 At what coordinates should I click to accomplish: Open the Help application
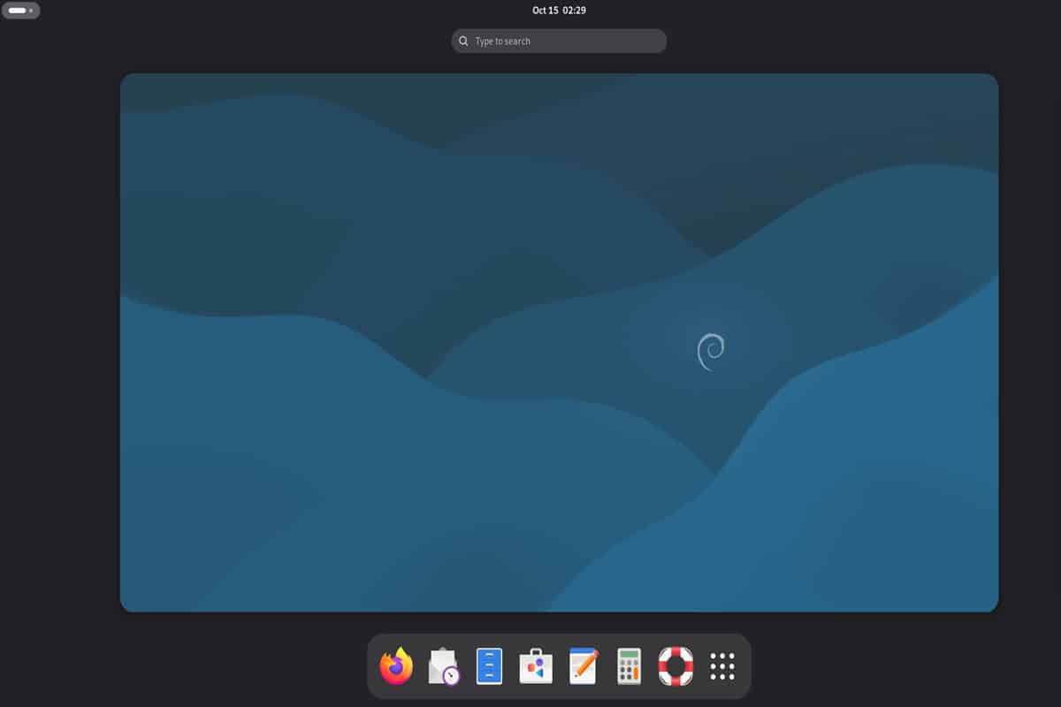tap(675, 665)
